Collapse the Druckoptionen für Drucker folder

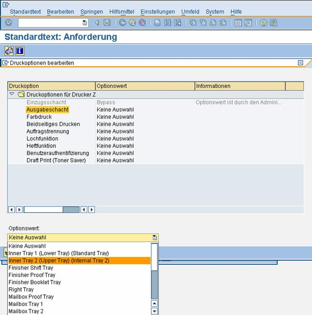pyautogui.click(x=12, y=95)
